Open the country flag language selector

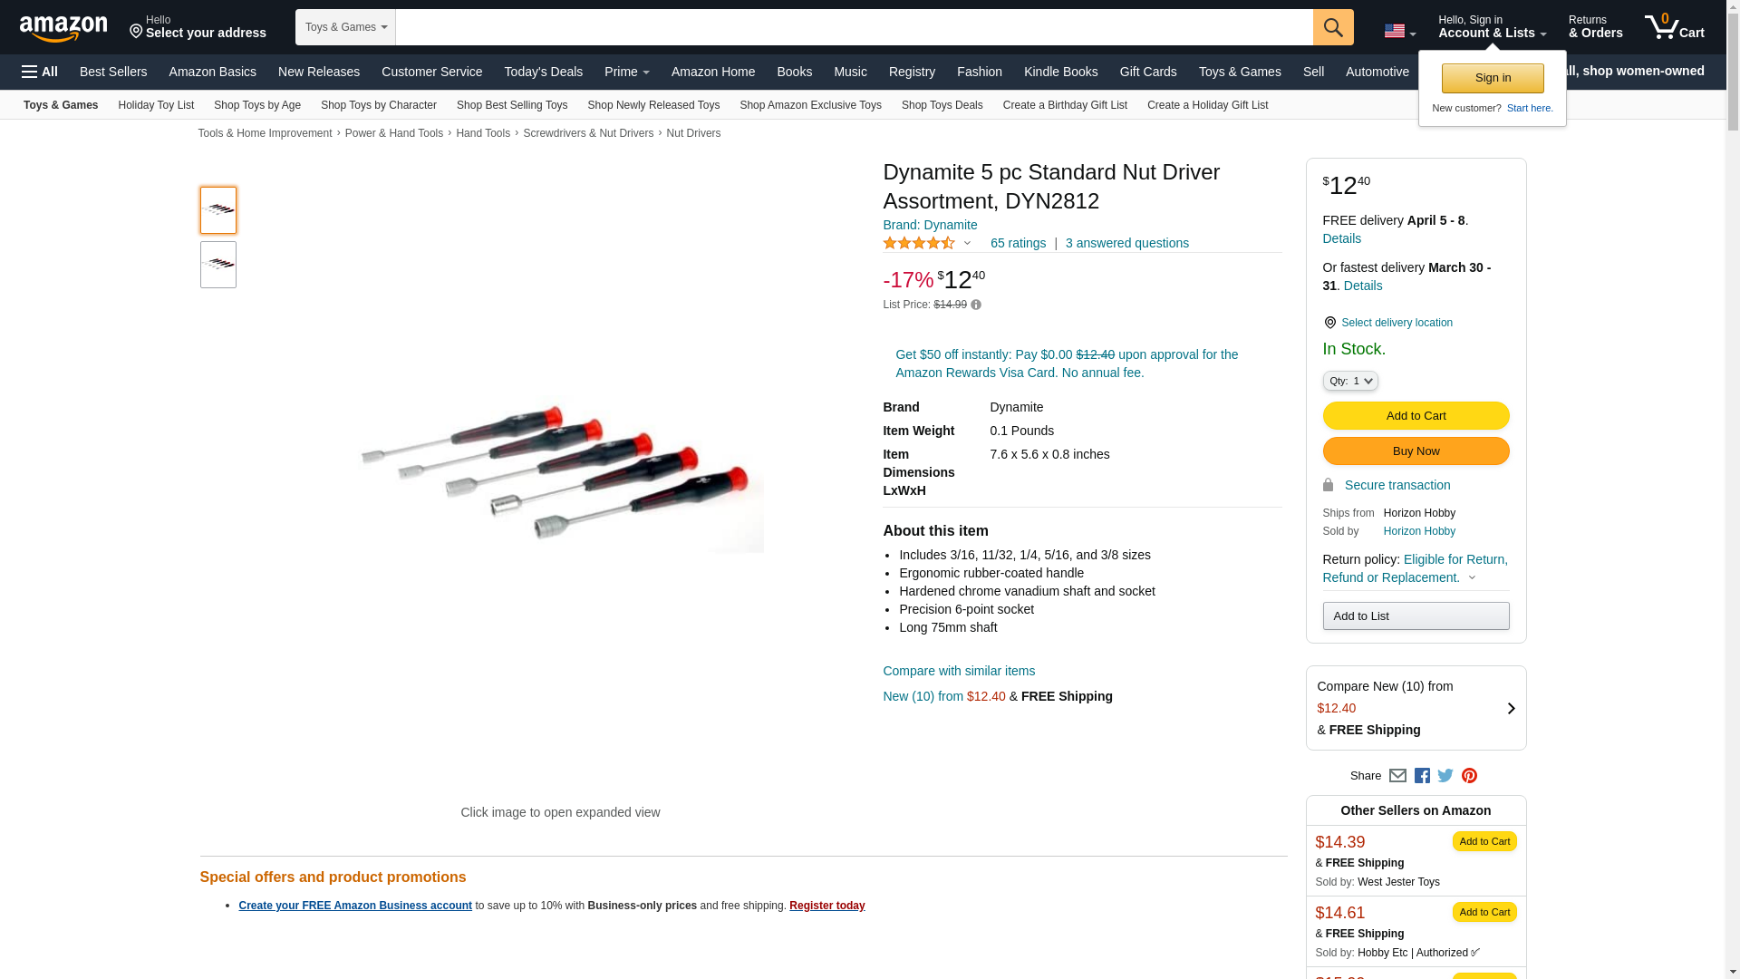1399,31
